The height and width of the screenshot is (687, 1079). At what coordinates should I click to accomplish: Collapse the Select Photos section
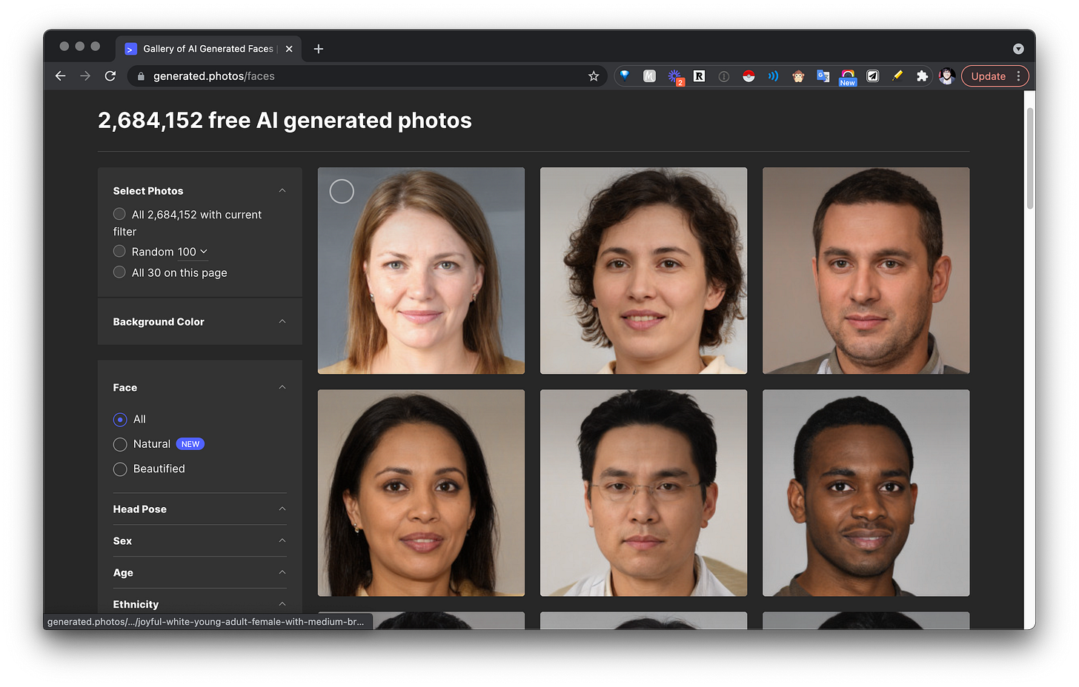282,190
